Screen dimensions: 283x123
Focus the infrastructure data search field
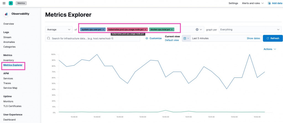93,38
